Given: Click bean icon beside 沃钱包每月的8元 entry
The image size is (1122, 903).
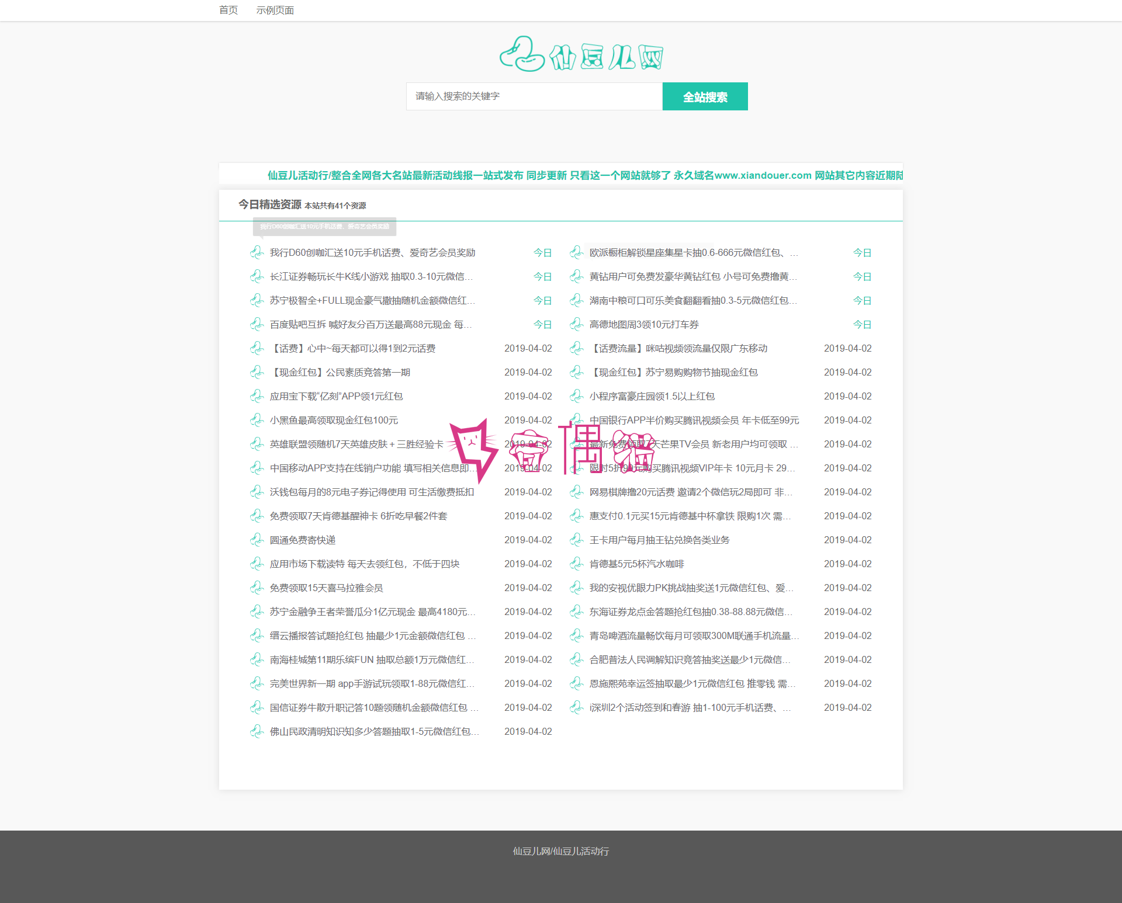Looking at the screenshot, I should [257, 492].
